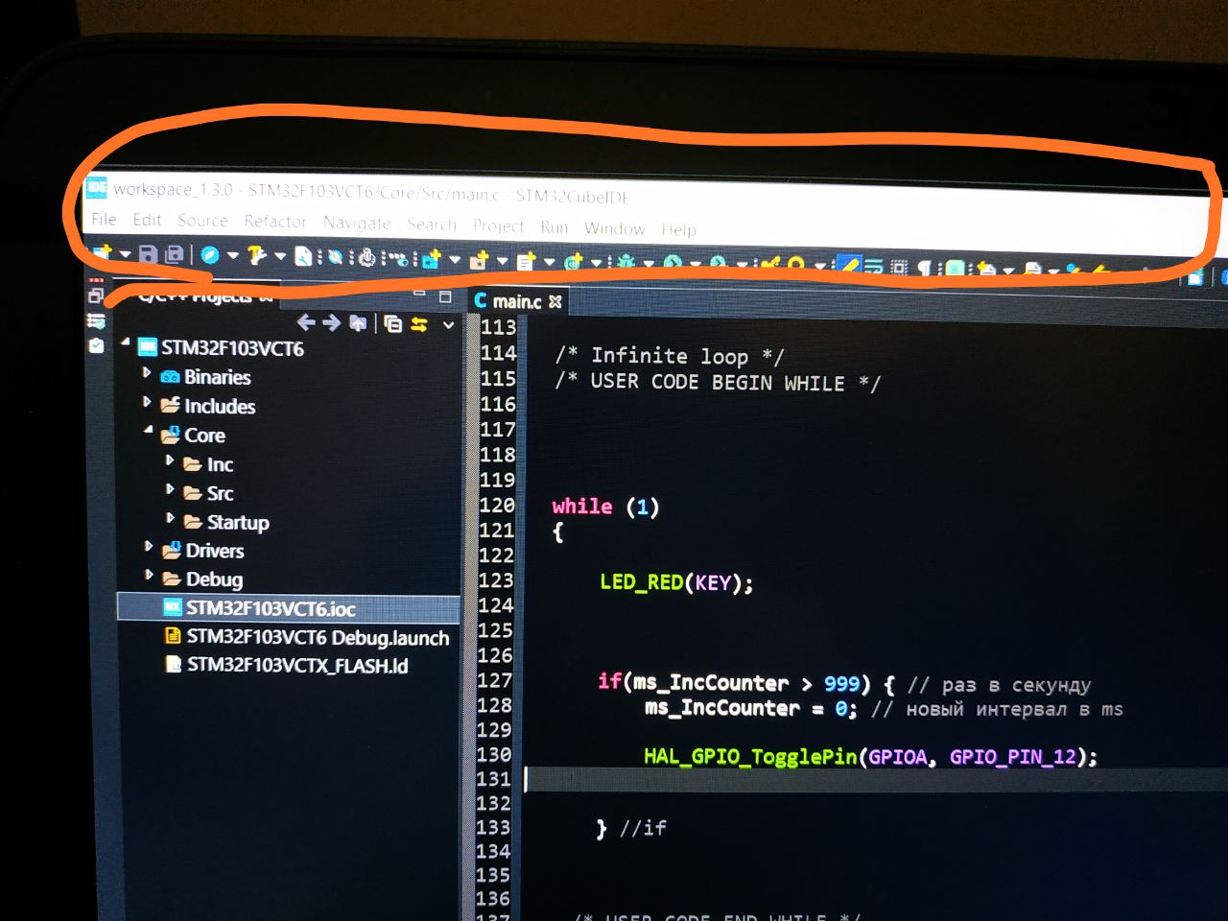The height and width of the screenshot is (921, 1228).
Task: Select STM32F103VCT6 Debug.launch file
Action: point(318,637)
